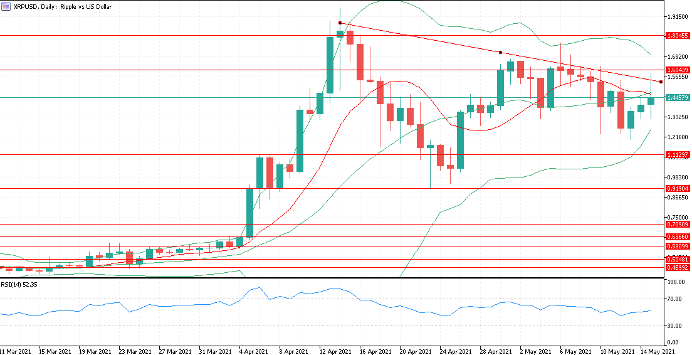The image size is (692, 355).
Task: Click the '20 Apr 2021' date label
Action: (417, 351)
